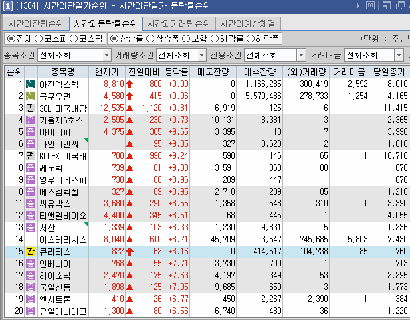410x320 pixels.
Task: Switch to 시간외거래량순위 tab
Action: point(179,24)
